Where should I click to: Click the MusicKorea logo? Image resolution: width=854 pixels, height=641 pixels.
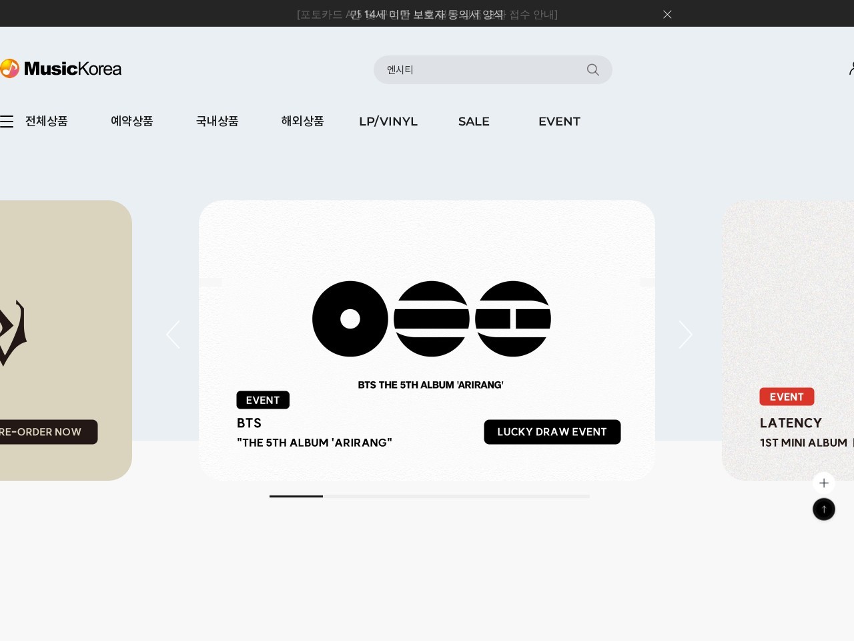(61, 68)
